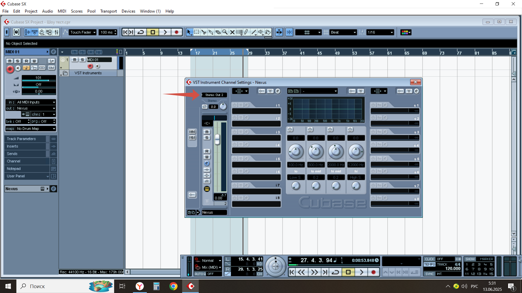The image size is (522, 293).
Task: Open Google Chrome from the taskbar
Action: click(173, 286)
